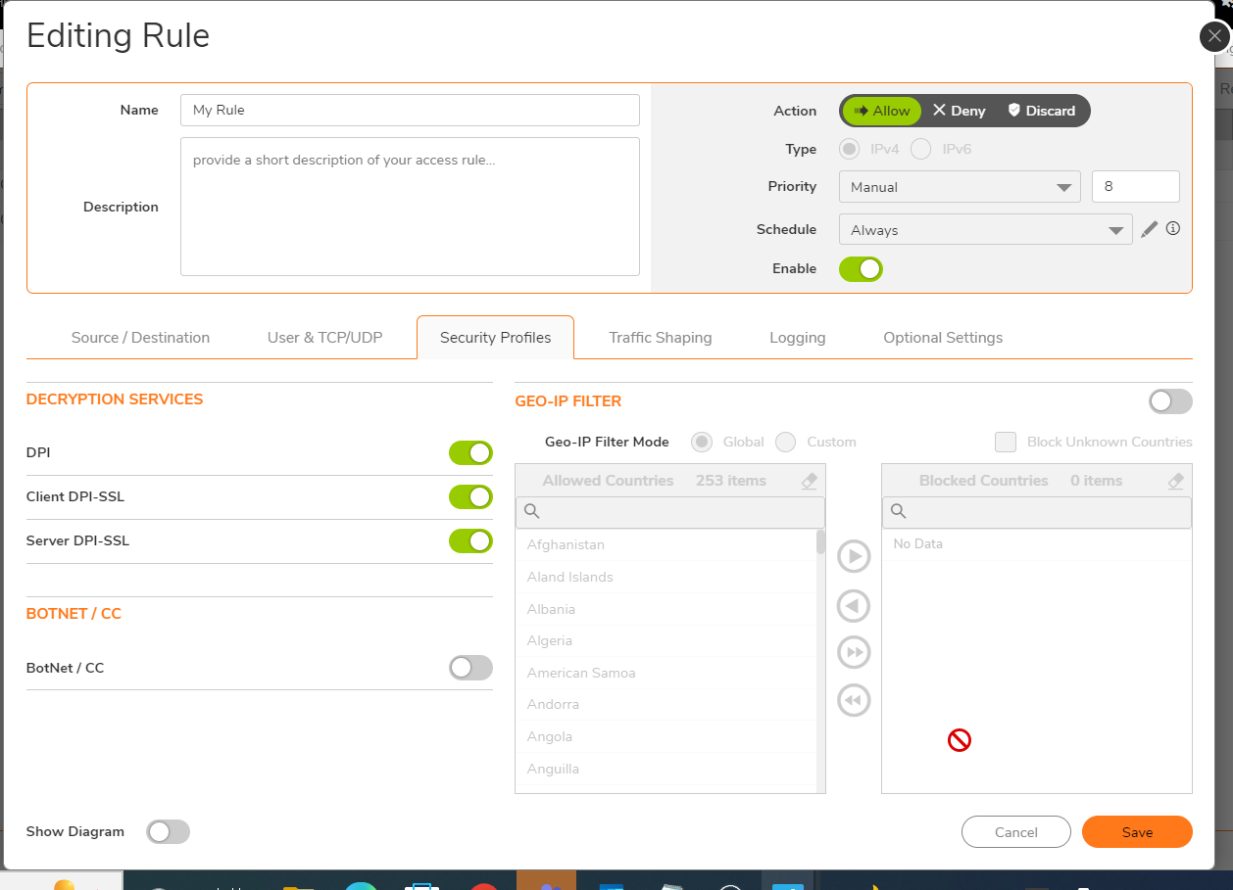The height and width of the screenshot is (890, 1233).
Task: Clear the Allowed Countries list with eraser icon
Action: coord(809,481)
